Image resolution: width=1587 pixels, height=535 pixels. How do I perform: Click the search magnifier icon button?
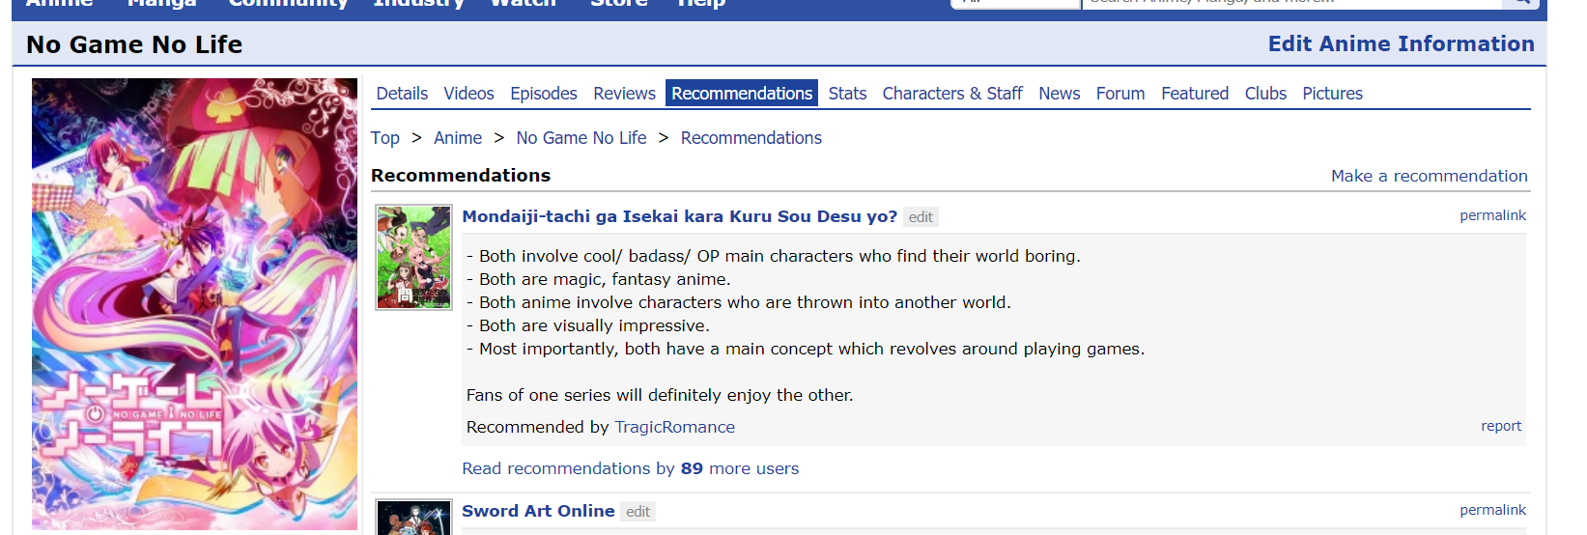click(x=1523, y=3)
